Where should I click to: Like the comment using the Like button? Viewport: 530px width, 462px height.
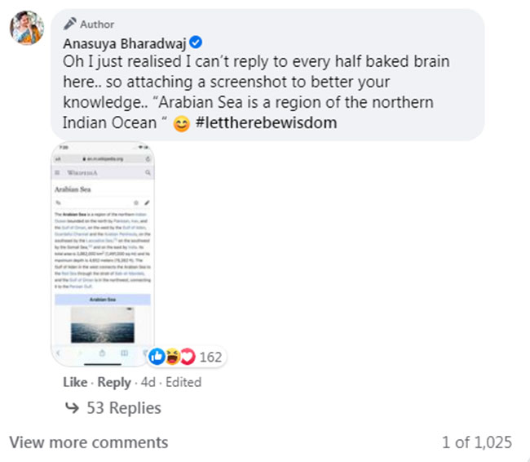pos(75,382)
